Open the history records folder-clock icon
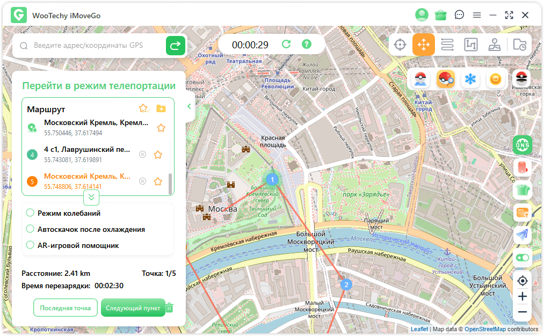Viewport: 544px width, 336px height. (519, 45)
